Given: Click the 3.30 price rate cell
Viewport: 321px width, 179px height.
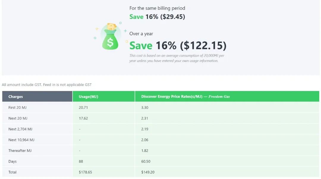Looking at the screenshot, I should coord(145,108).
